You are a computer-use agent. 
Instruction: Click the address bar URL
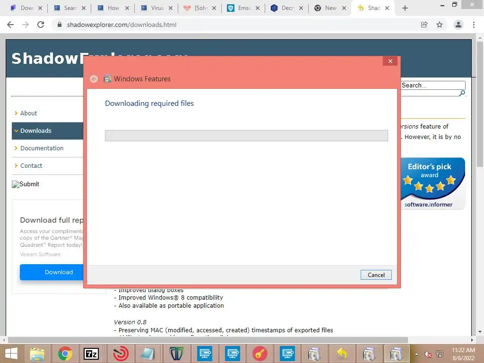coord(121,25)
